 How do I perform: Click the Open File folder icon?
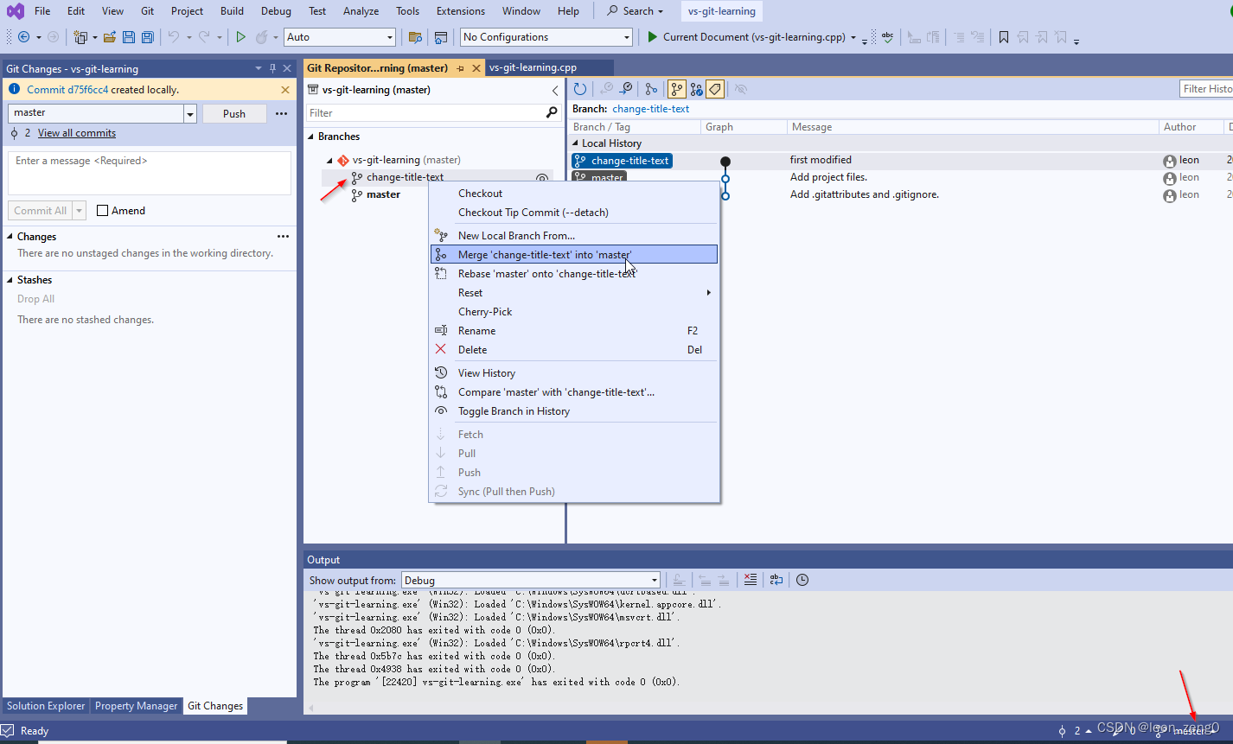point(110,37)
